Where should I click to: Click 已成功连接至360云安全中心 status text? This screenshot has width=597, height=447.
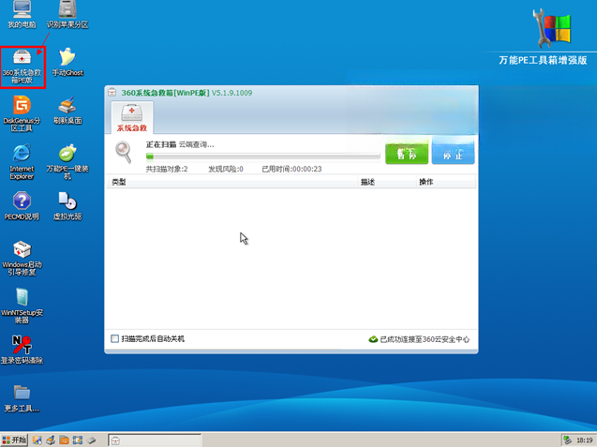tap(425, 339)
